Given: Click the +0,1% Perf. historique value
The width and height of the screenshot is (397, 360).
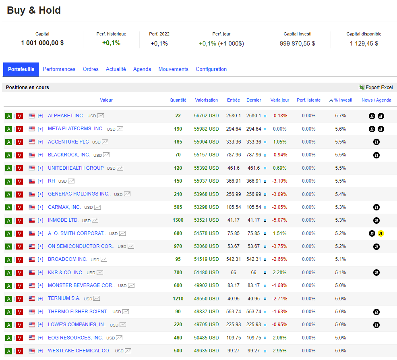Looking at the screenshot, I should (x=111, y=43).
